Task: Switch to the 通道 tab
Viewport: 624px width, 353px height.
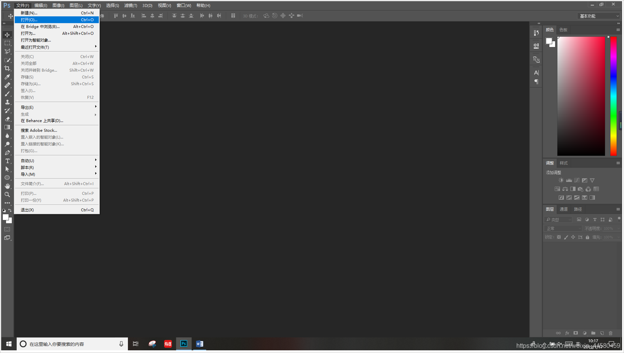Action: click(564, 209)
